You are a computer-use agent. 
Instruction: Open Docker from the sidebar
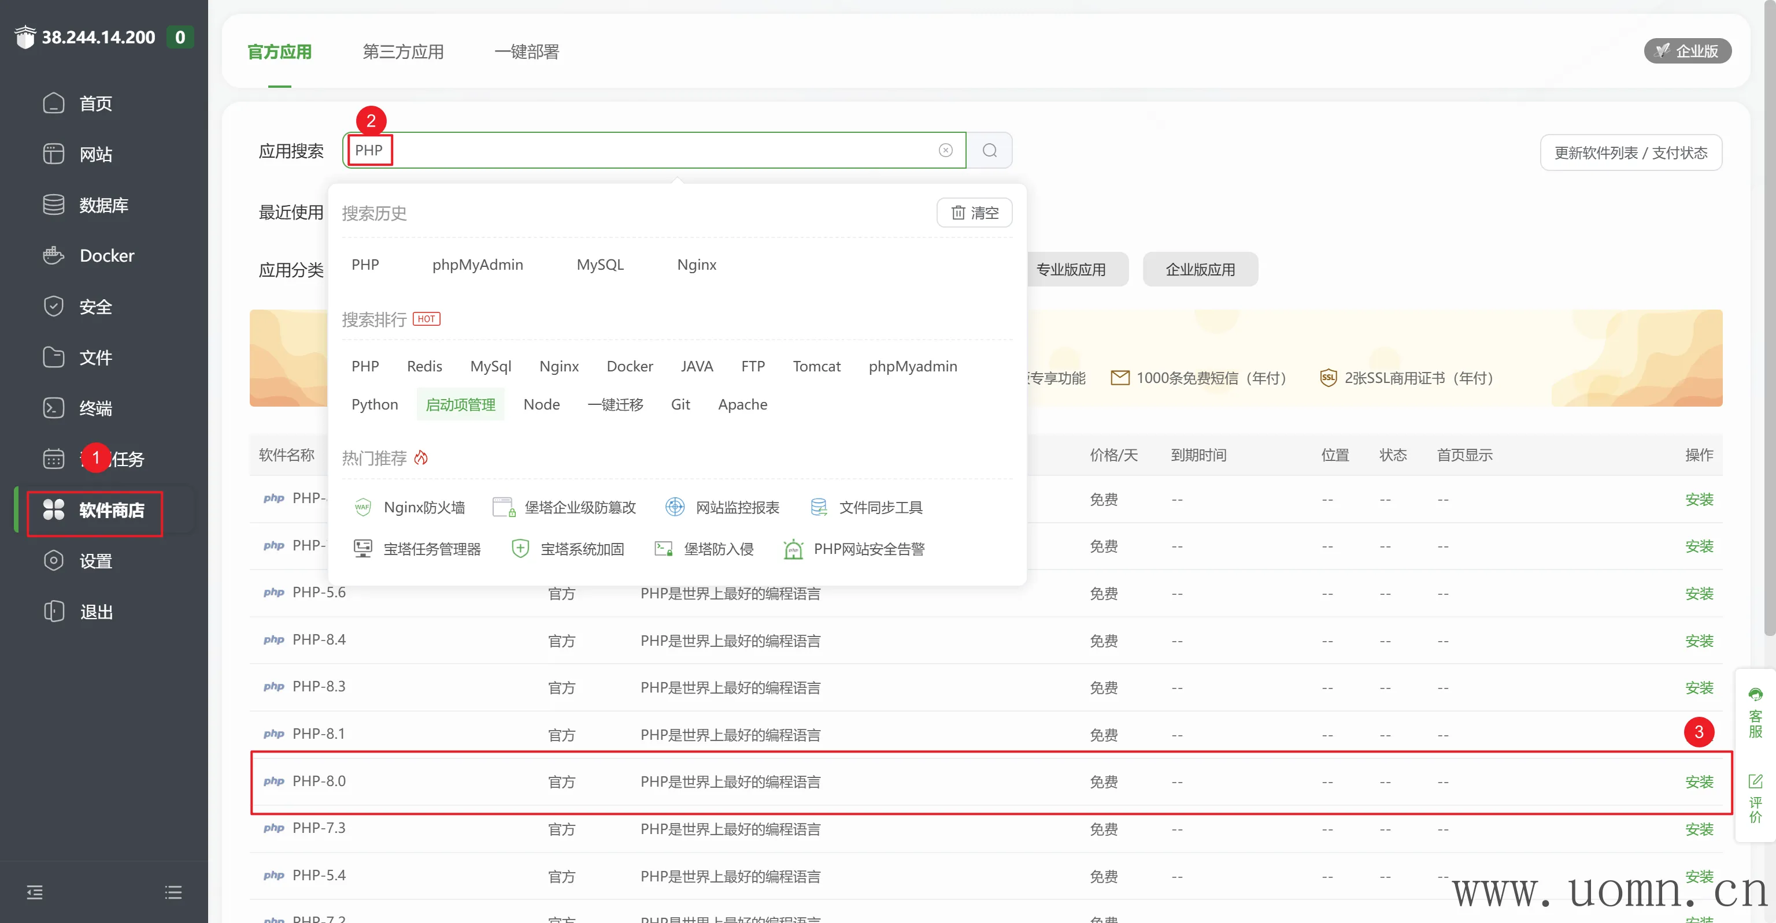(106, 255)
